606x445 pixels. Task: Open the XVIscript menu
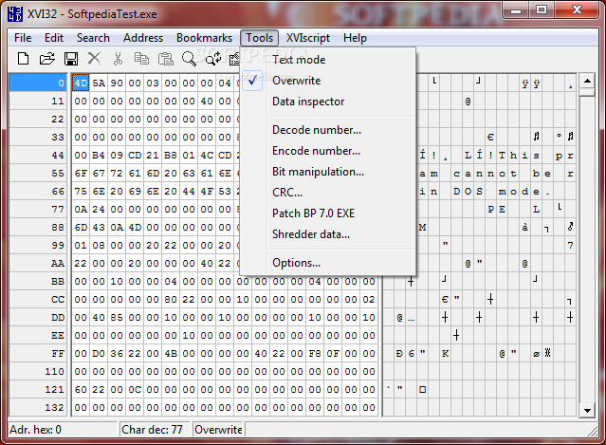(x=308, y=38)
